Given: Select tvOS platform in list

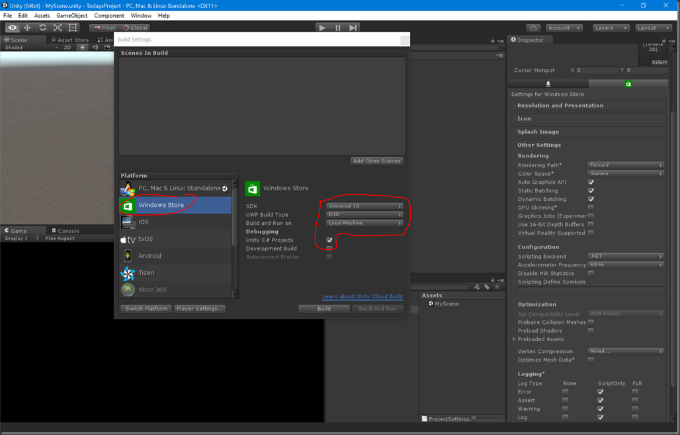Looking at the screenshot, I should point(175,239).
